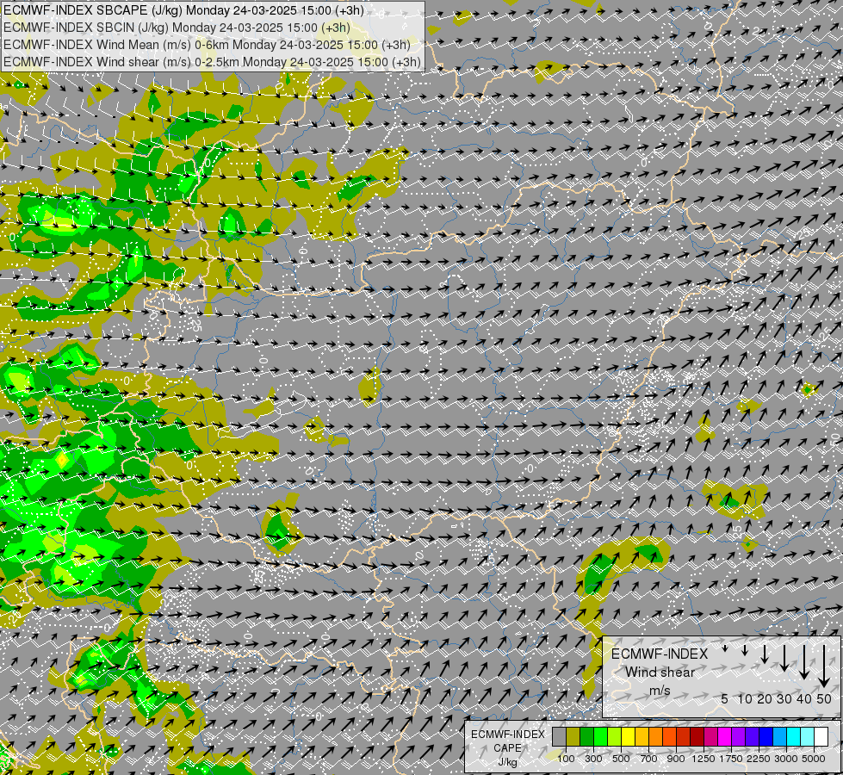
Task: Select the azure blue CAPE legend swatch
Action: coord(779,737)
